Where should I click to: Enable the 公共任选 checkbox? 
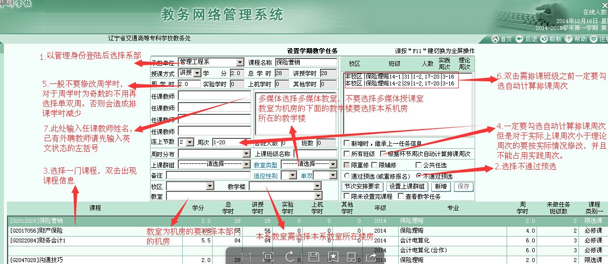tap(419, 165)
